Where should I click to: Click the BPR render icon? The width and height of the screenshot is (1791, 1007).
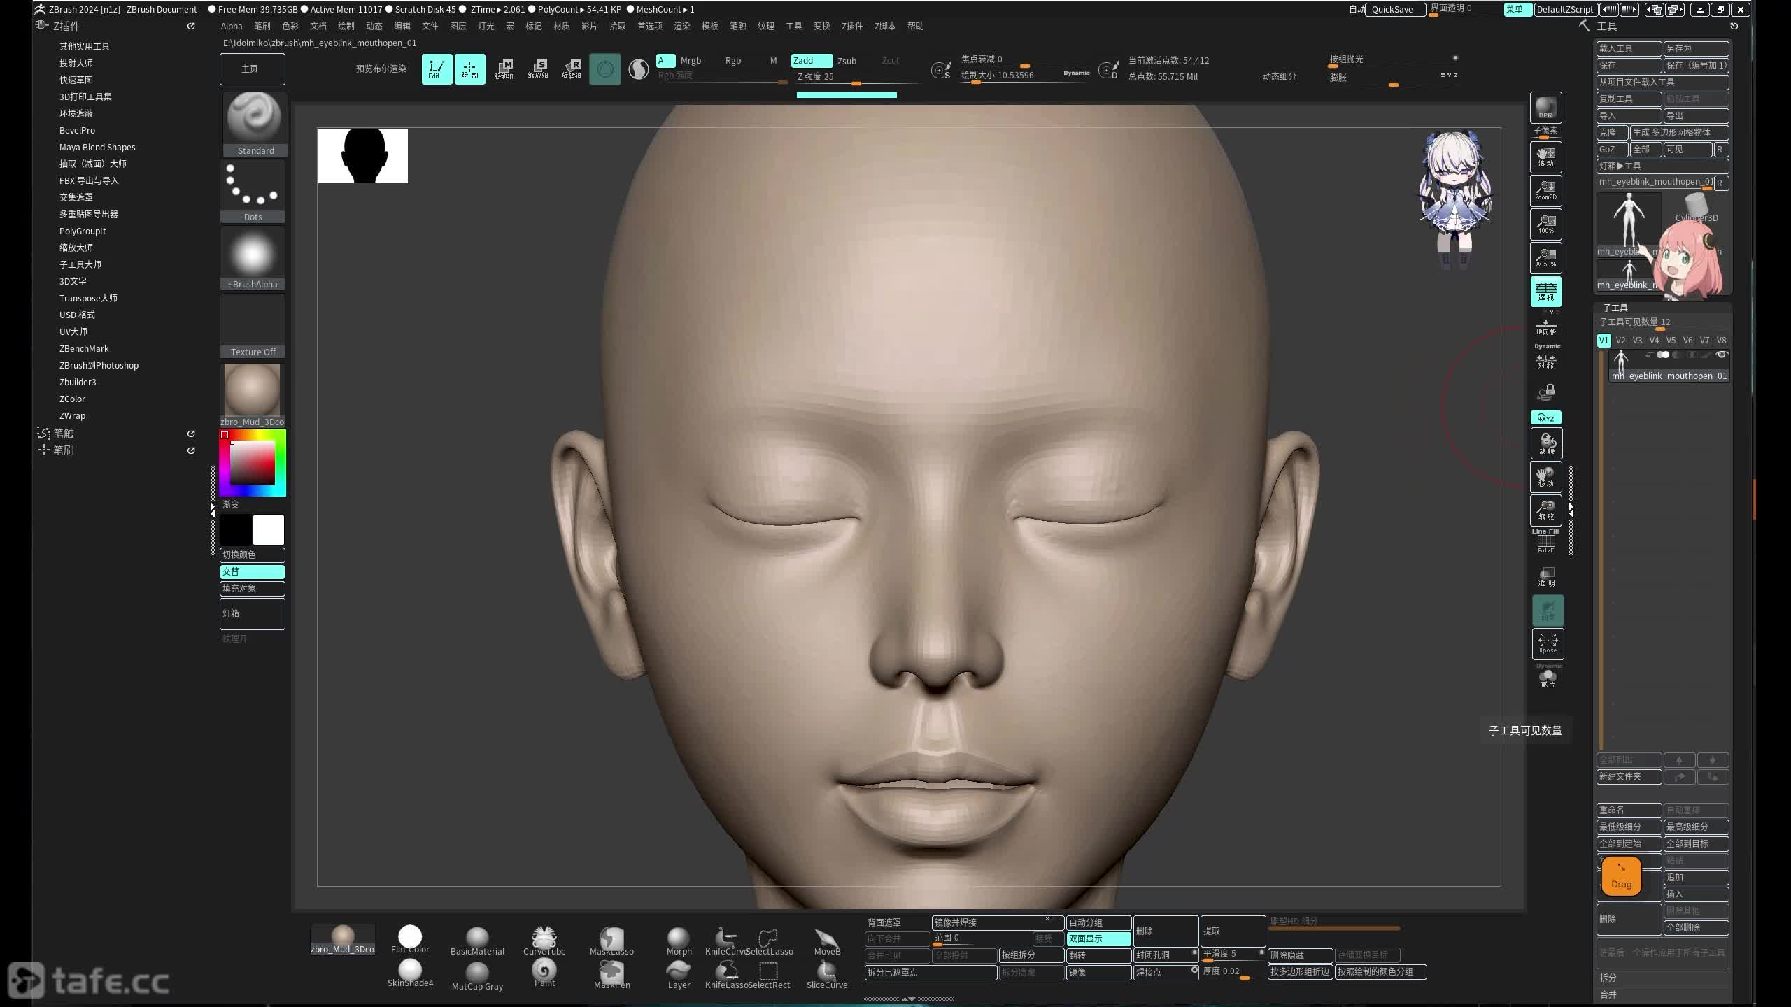click(1545, 108)
